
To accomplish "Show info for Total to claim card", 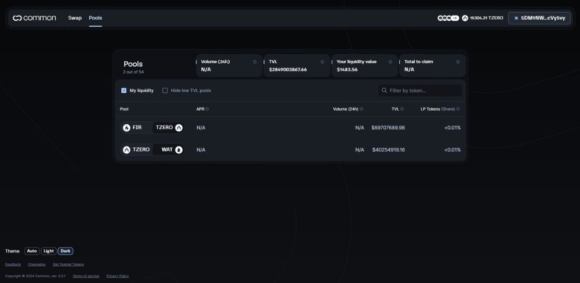I will tap(458, 62).
